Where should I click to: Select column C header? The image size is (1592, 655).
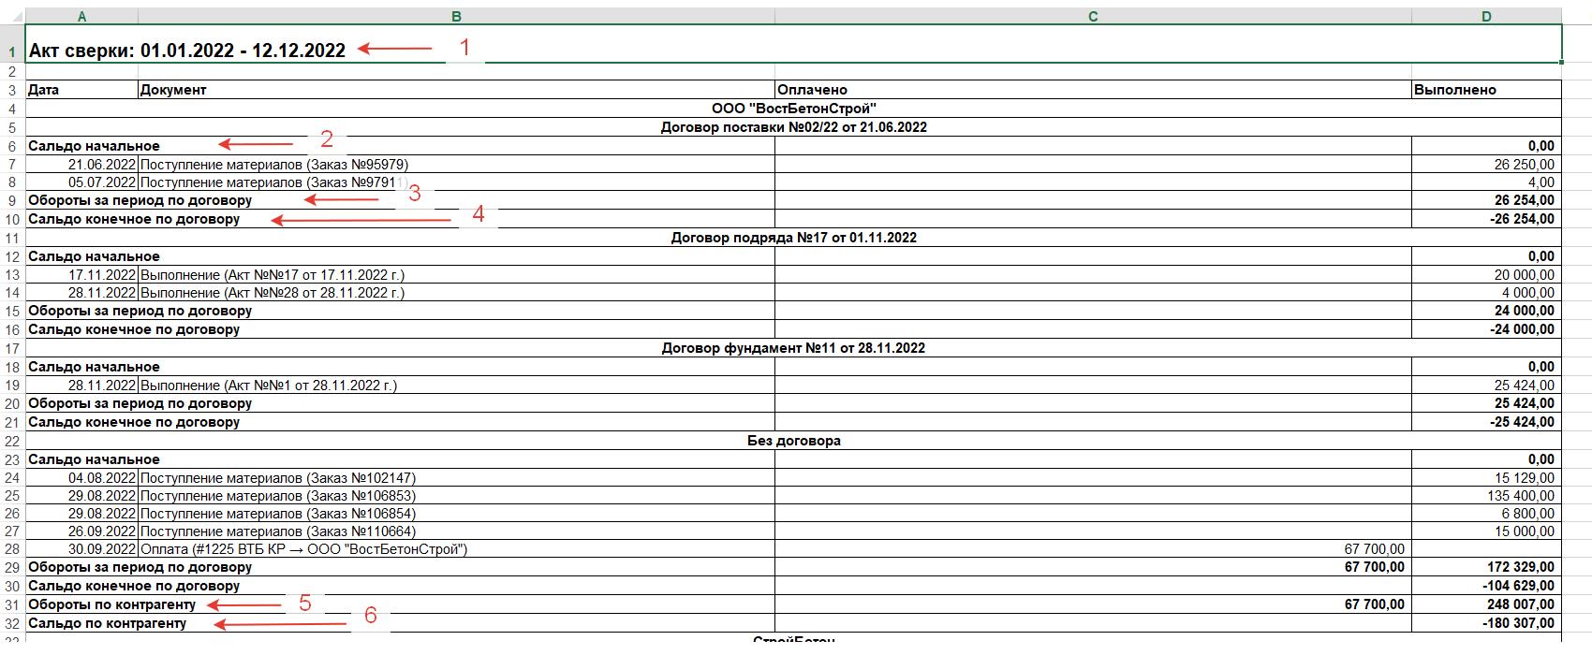[1093, 17]
